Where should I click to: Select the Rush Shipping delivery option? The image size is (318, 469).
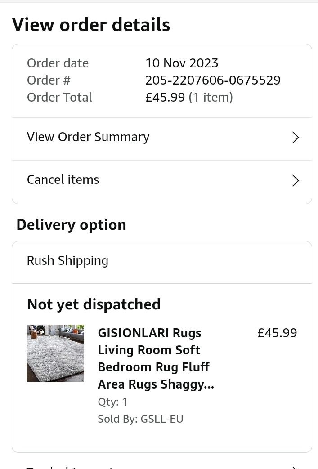click(x=67, y=261)
